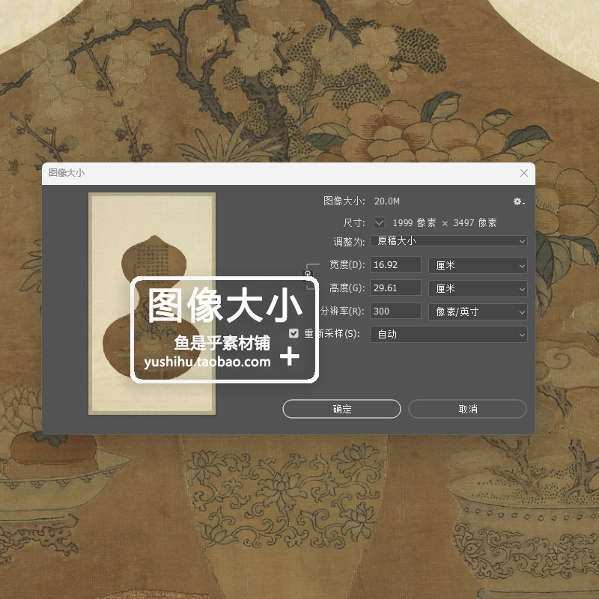
Task: Open the 自动 resample interpolation dropdown
Action: coord(449,334)
